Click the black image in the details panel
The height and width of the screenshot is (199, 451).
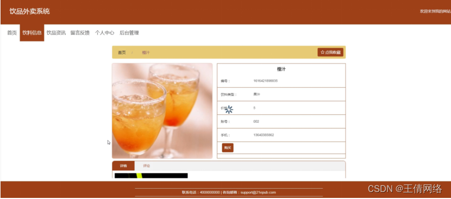point(151,176)
